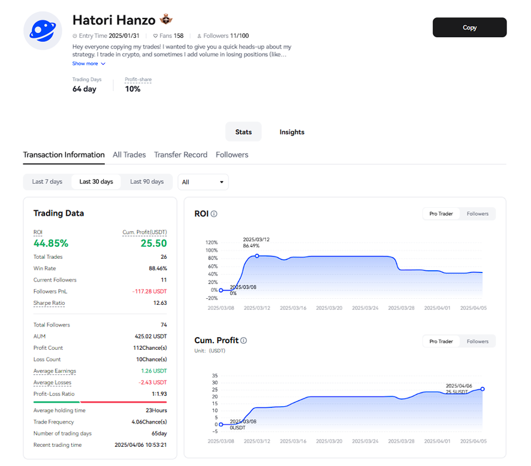The width and height of the screenshot is (531, 466).
Task: Open the All filter dropdown
Action: coord(203,182)
